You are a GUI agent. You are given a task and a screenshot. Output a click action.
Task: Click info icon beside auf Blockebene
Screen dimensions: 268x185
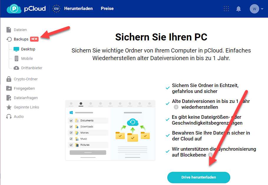pyautogui.click(x=210, y=155)
